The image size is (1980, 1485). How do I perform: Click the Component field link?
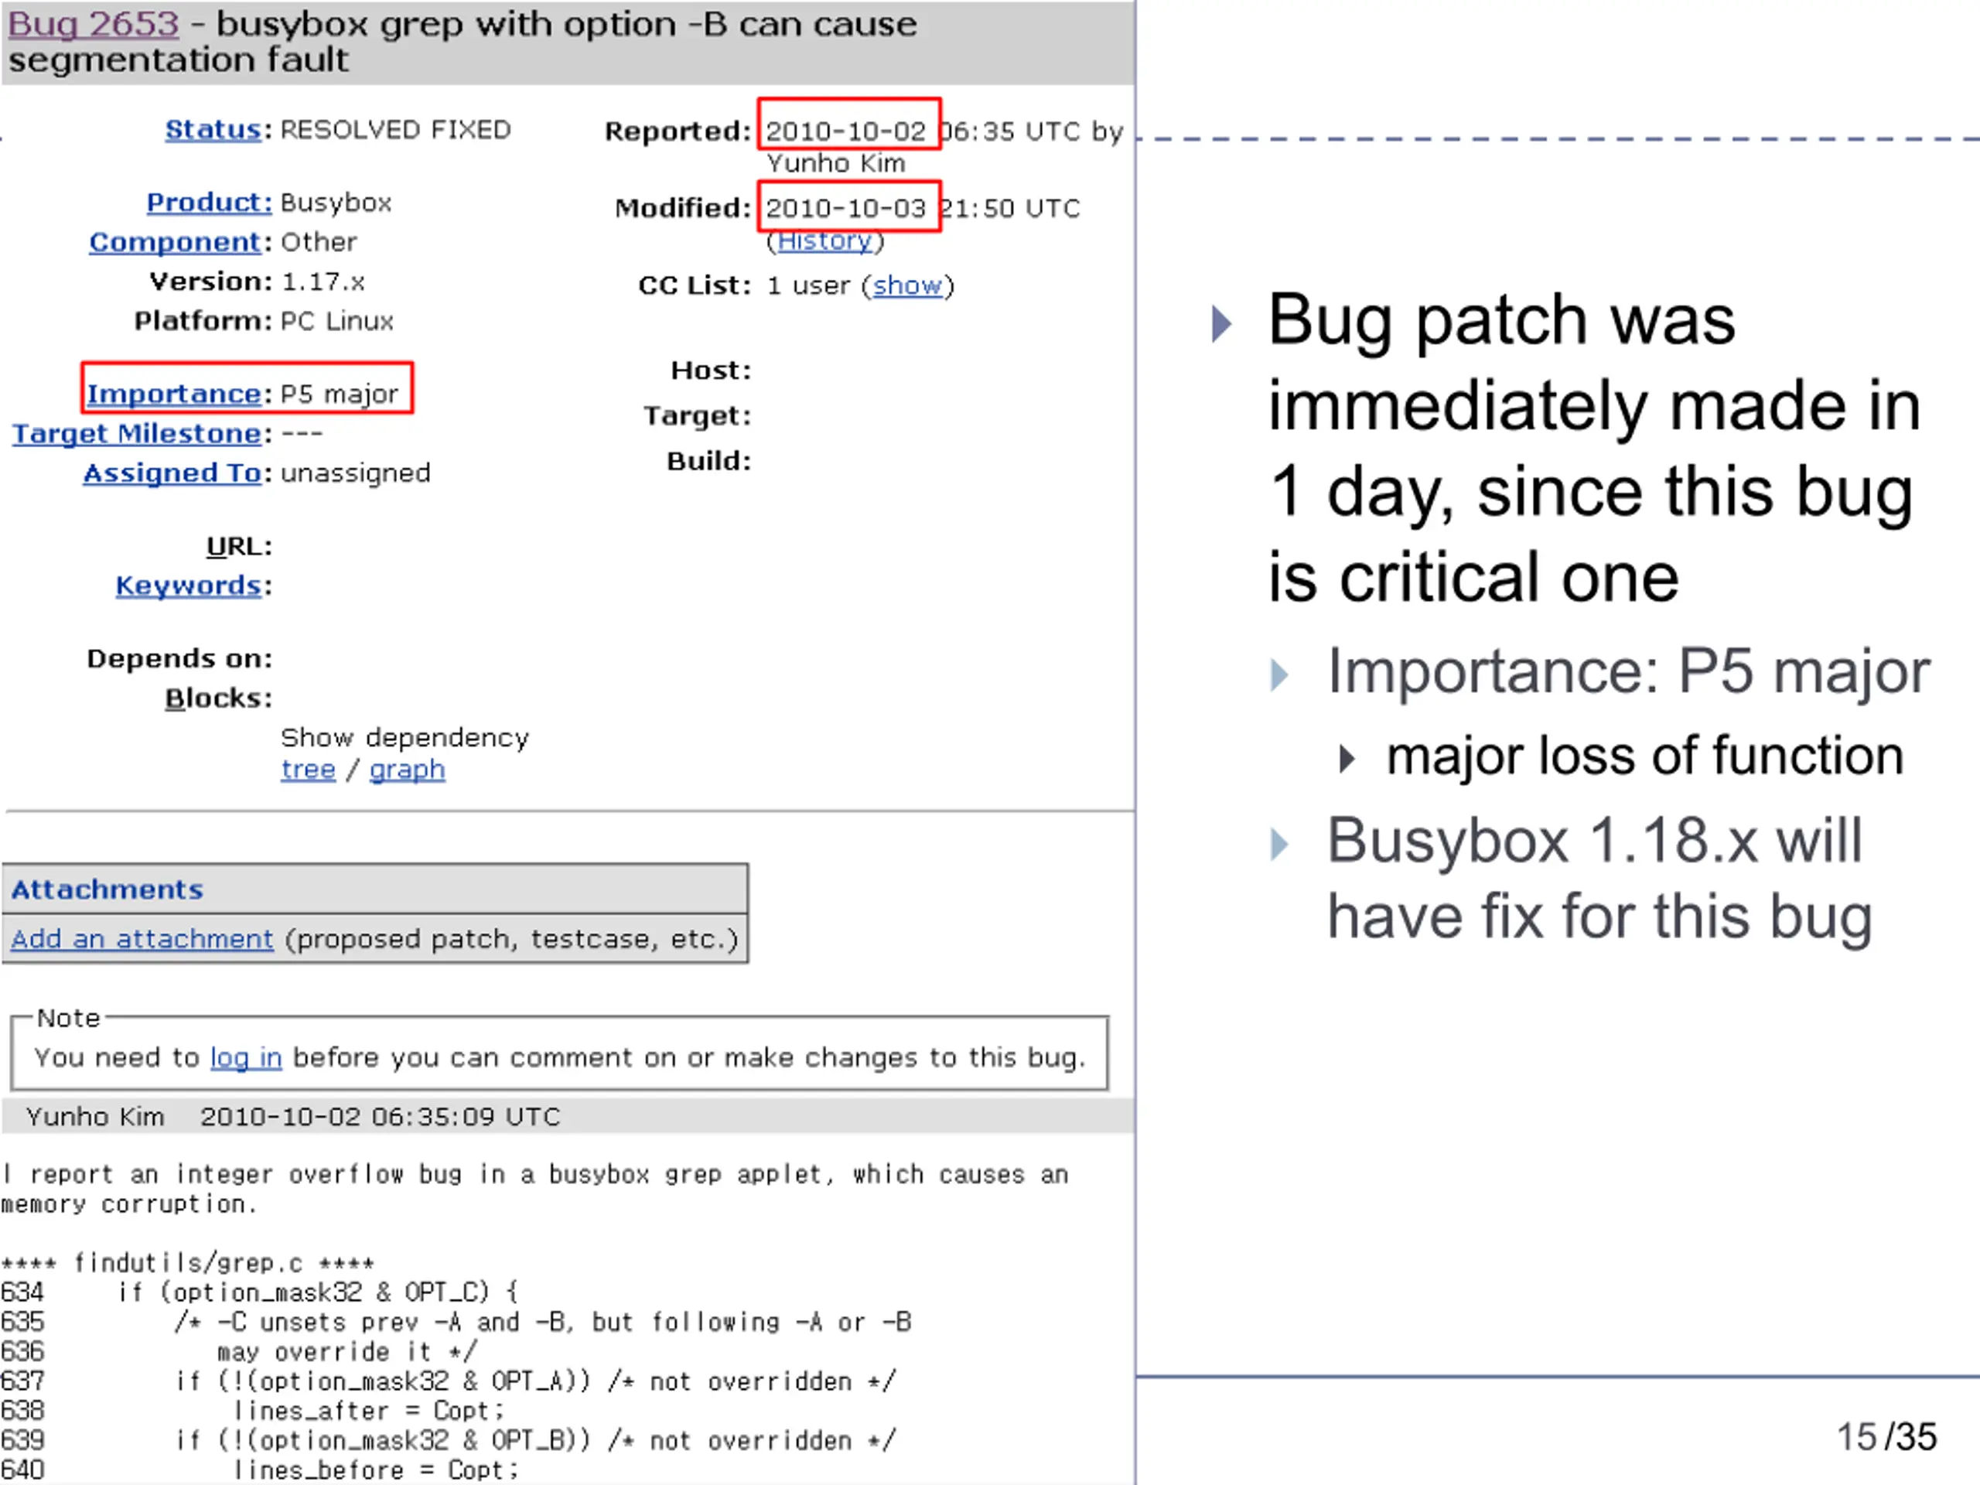[176, 241]
